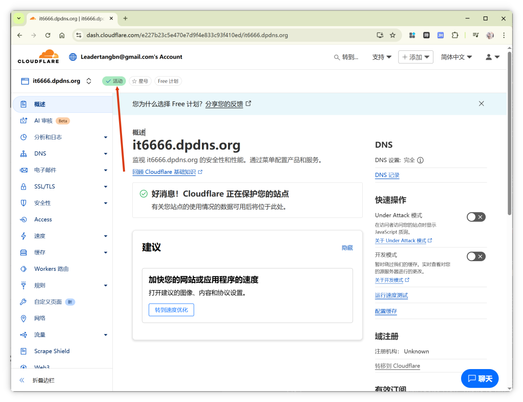This screenshot has height=402, width=523.
Task: Expand 速度 sidebar section
Action: (x=106, y=236)
